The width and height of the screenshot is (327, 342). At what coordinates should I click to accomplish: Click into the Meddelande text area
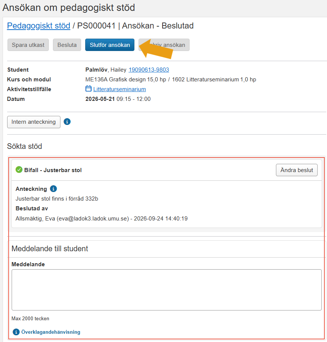click(167, 290)
